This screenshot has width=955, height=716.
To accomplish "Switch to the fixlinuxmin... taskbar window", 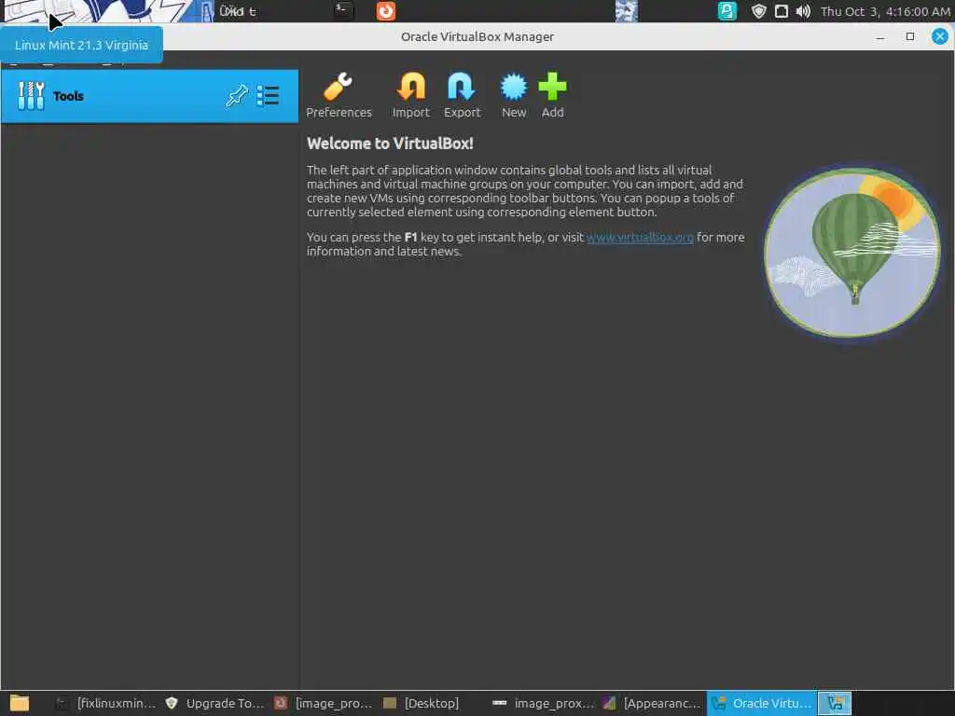I will (x=105, y=703).
